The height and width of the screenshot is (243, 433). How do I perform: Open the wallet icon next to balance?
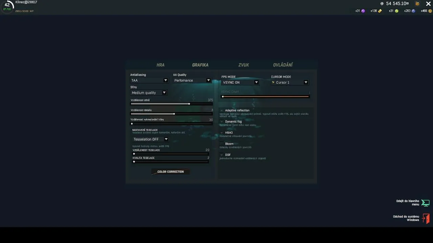[x=417, y=4]
